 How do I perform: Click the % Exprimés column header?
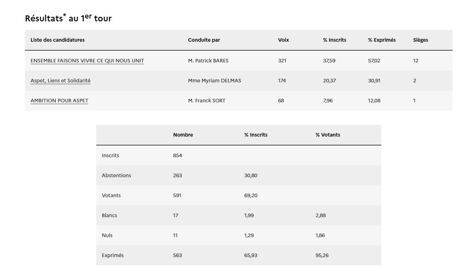point(382,40)
